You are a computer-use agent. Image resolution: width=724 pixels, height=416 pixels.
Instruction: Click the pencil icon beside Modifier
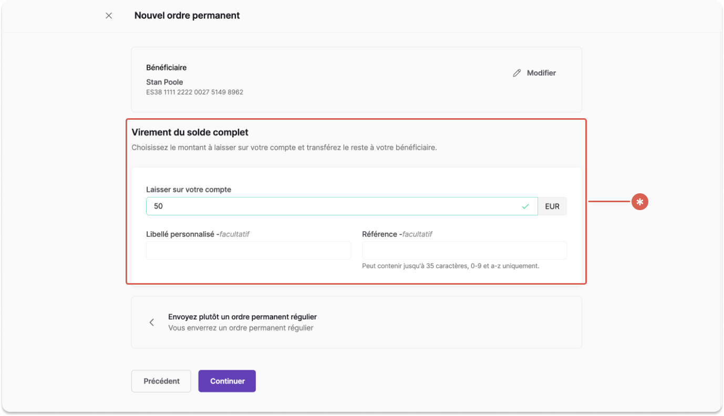517,73
